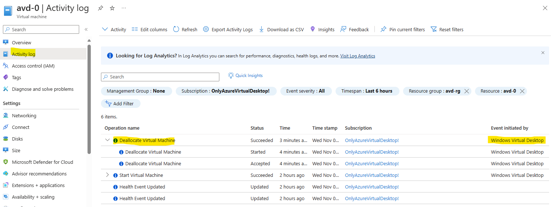The image size is (552, 207).
Task: Open the Accepted Deallocate Virtual Machine event
Action: (x=153, y=163)
